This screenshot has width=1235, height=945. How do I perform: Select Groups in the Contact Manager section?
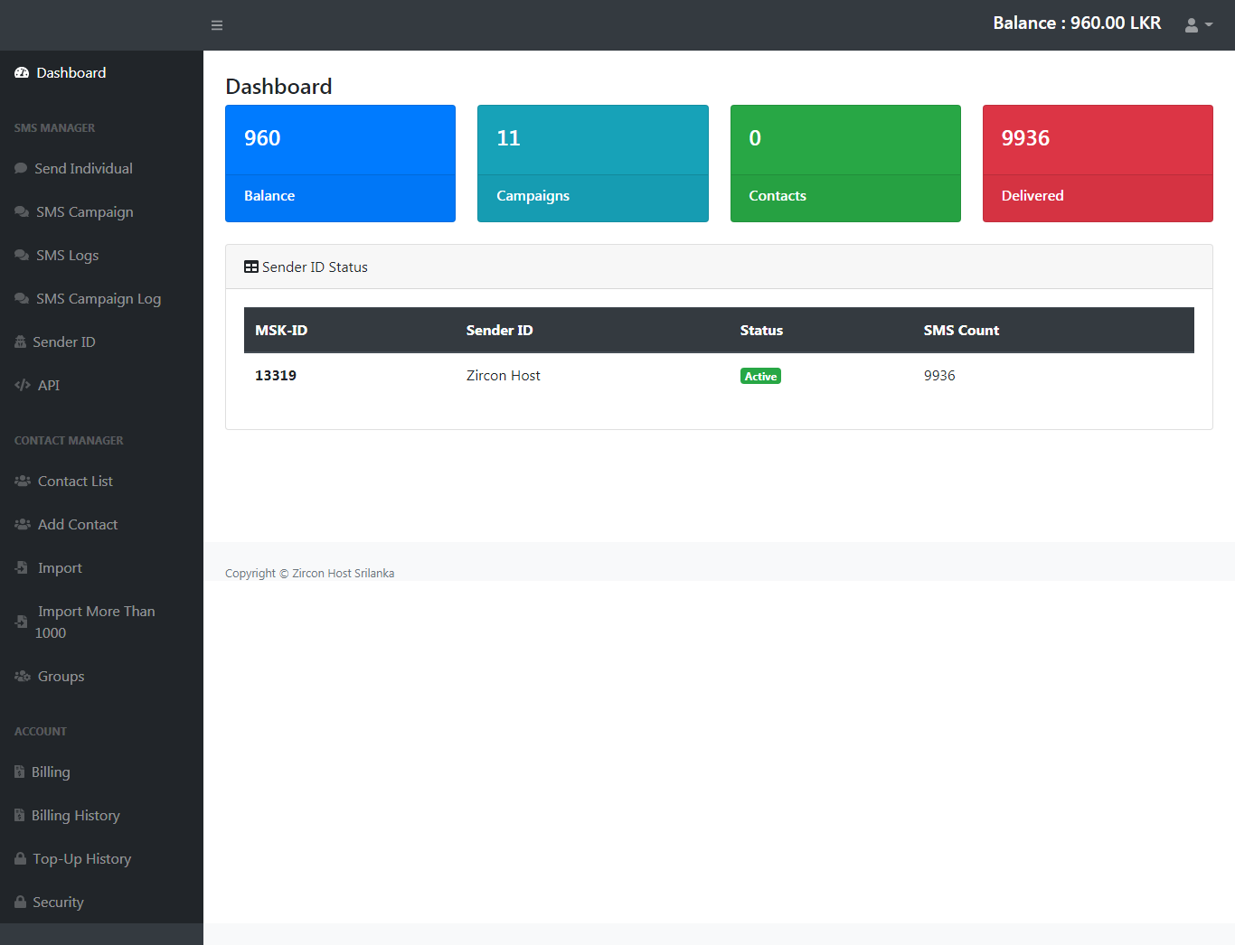click(61, 677)
